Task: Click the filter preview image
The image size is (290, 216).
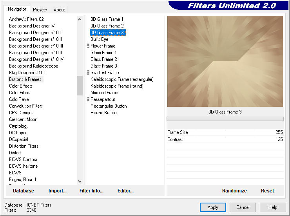Action: [225, 61]
